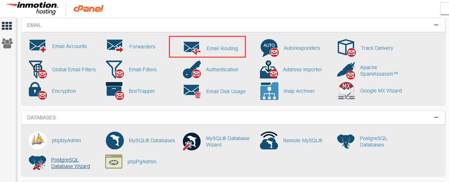The height and width of the screenshot is (182, 449).
Task: Open the Autoresponders AUTO bubble icon
Action: [269, 48]
